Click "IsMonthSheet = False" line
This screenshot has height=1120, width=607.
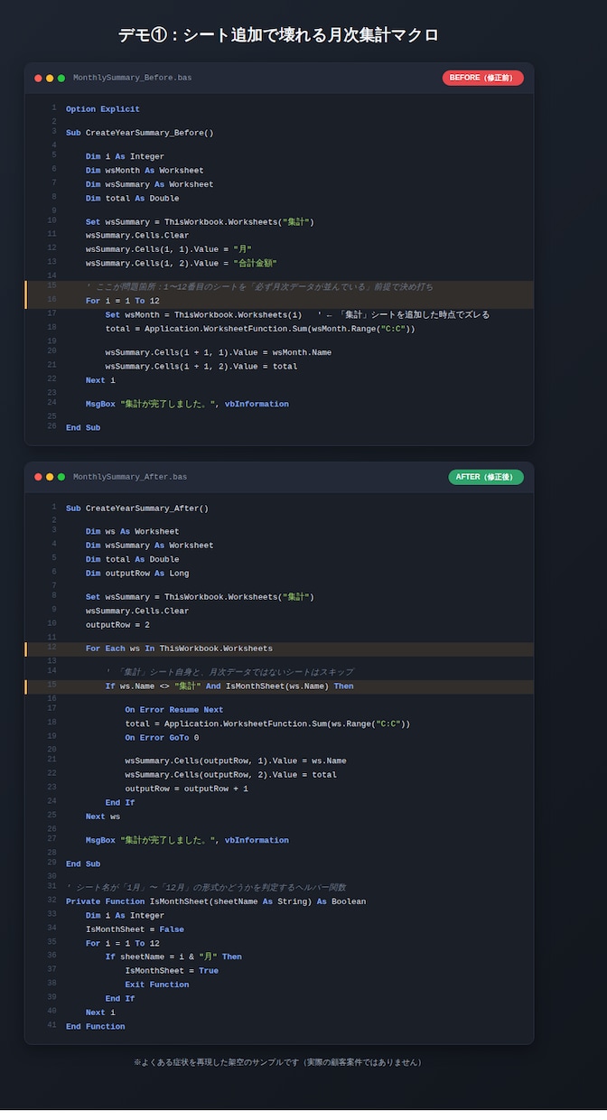click(135, 929)
